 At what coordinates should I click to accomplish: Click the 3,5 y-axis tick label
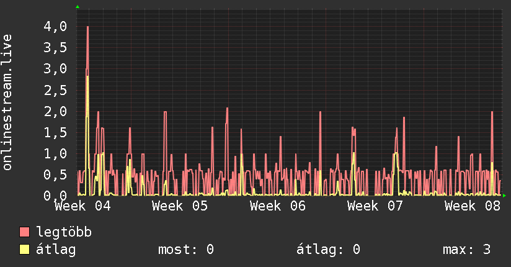(55, 48)
